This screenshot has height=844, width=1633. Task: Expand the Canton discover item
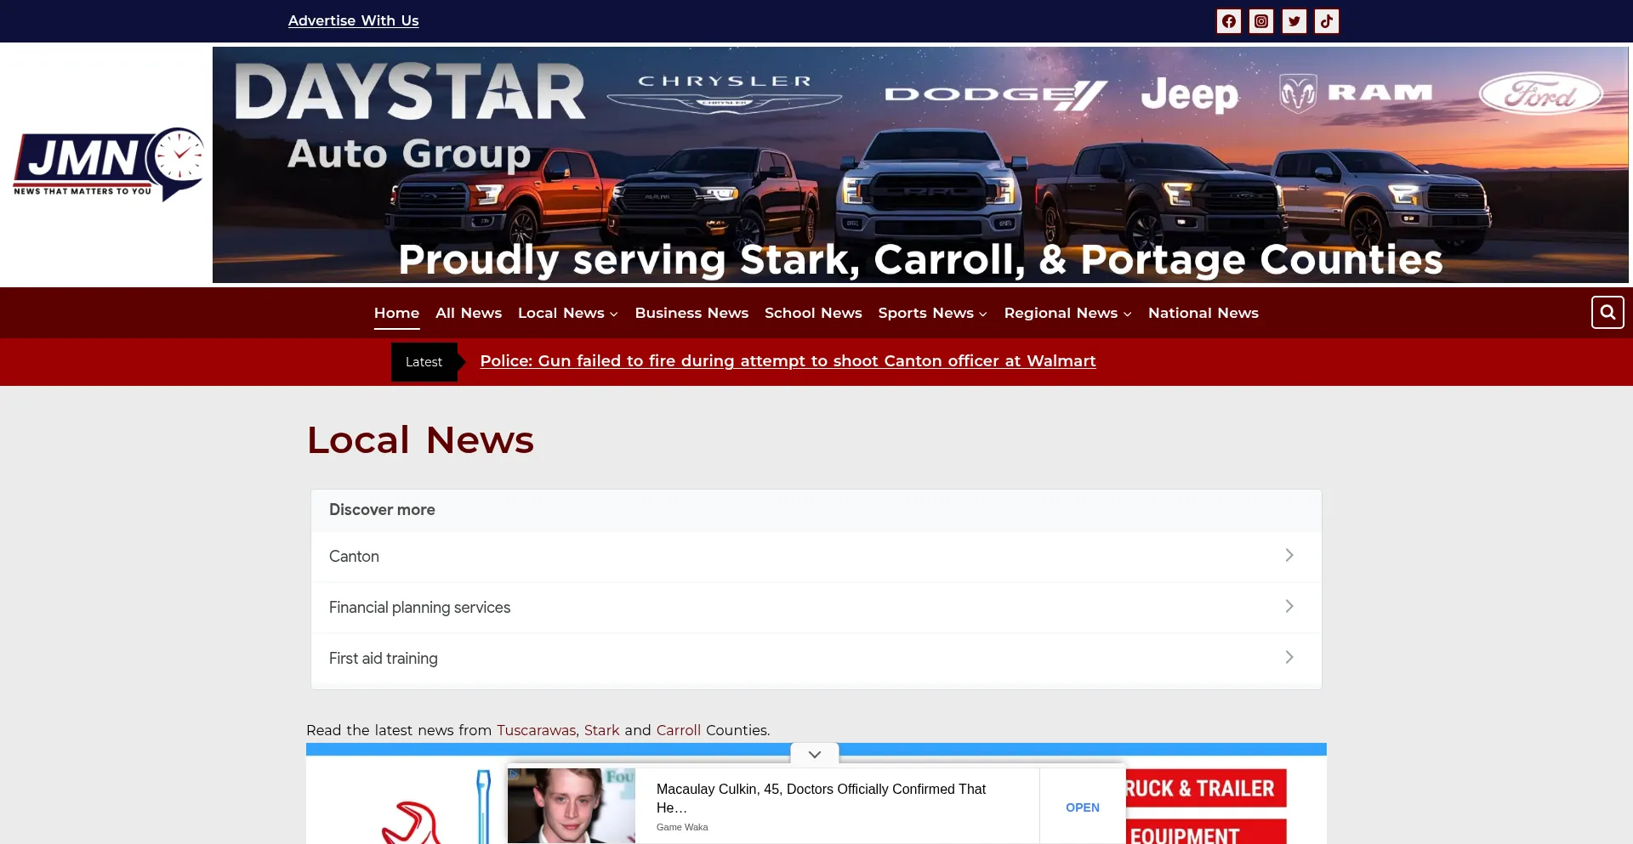click(x=1289, y=556)
